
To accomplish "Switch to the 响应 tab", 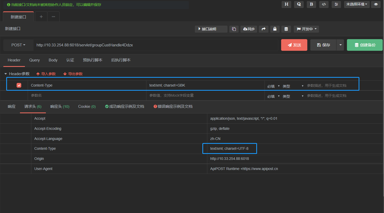I will click(12, 106).
